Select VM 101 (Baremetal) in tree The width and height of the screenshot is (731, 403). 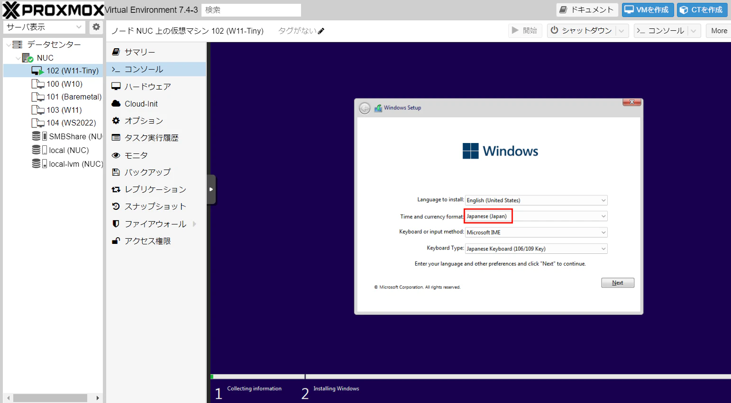pyautogui.click(x=53, y=97)
